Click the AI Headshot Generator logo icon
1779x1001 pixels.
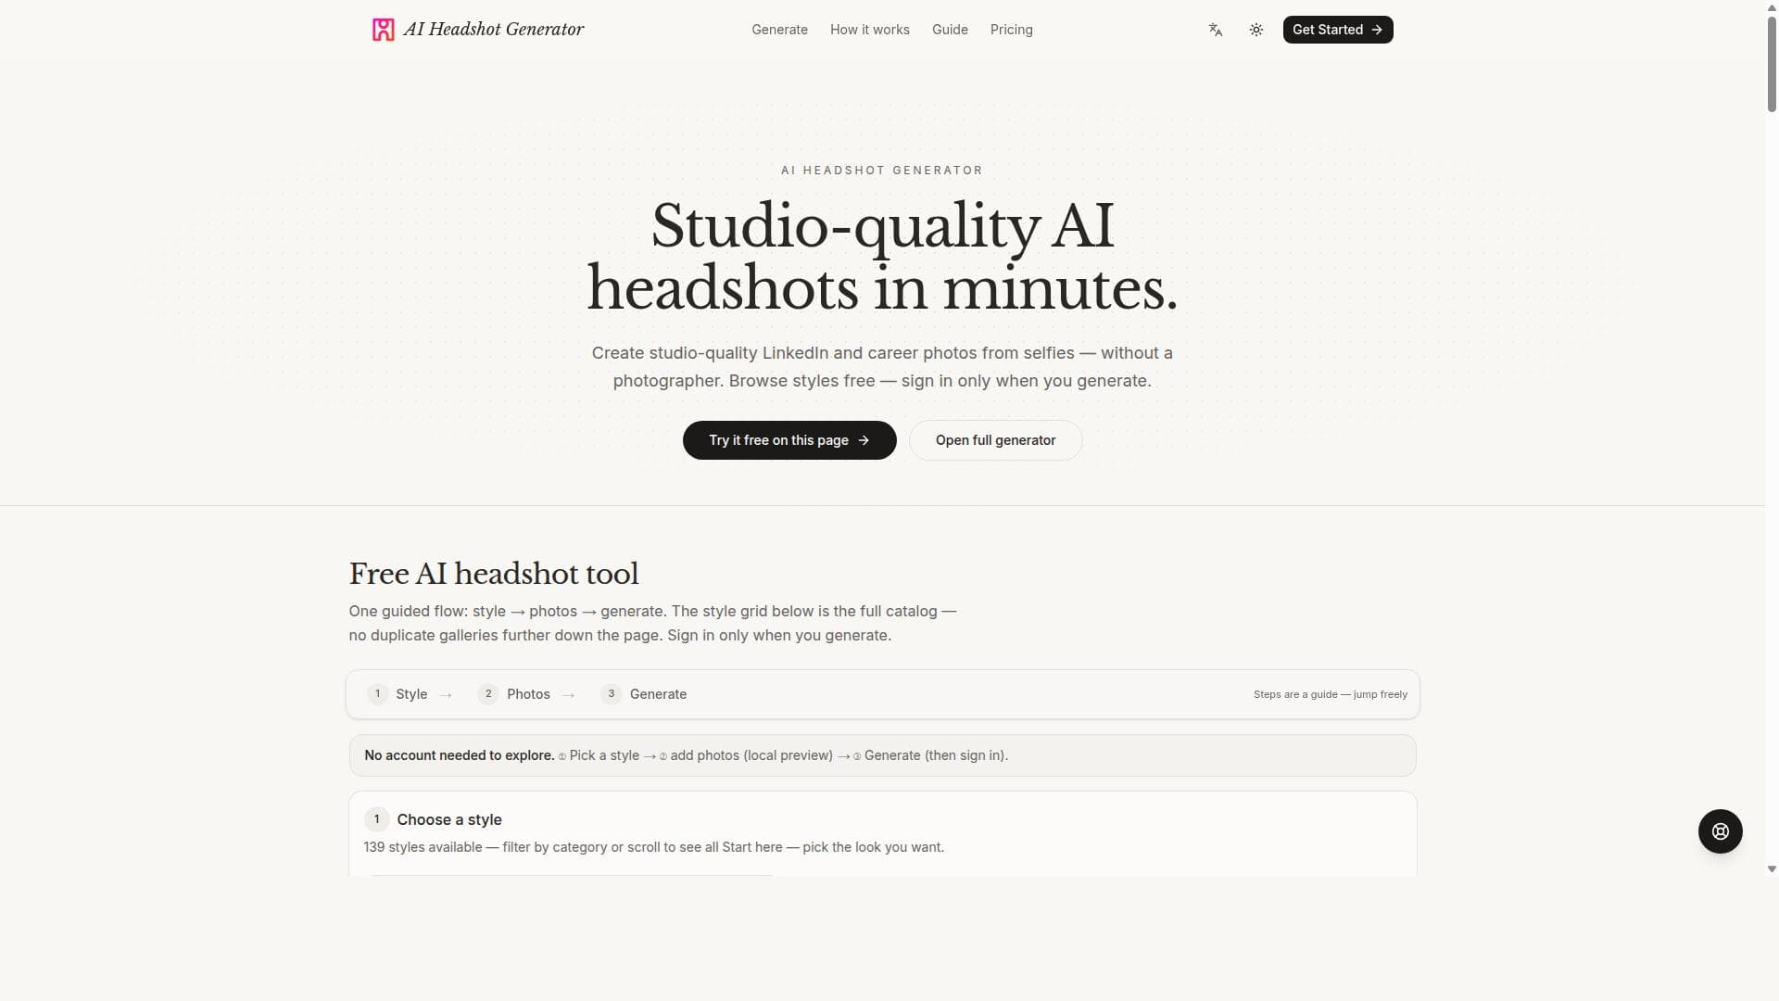pyautogui.click(x=383, y=30)
